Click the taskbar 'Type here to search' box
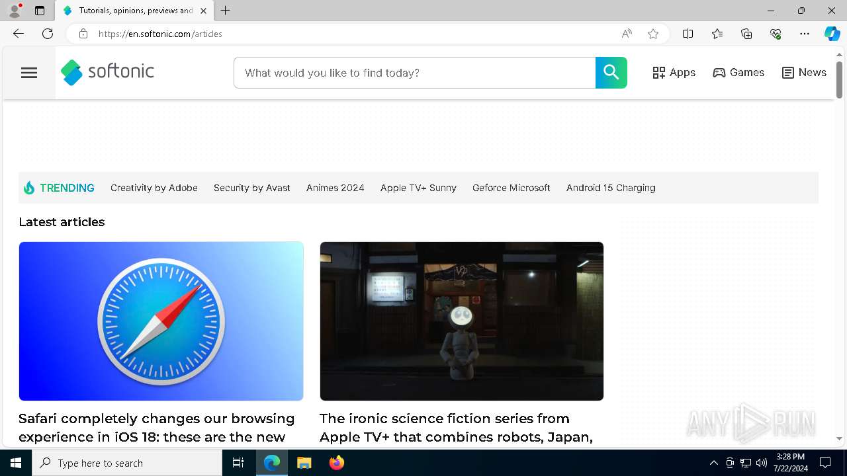The width and height of the screenshot is (847, 476). 127,463
